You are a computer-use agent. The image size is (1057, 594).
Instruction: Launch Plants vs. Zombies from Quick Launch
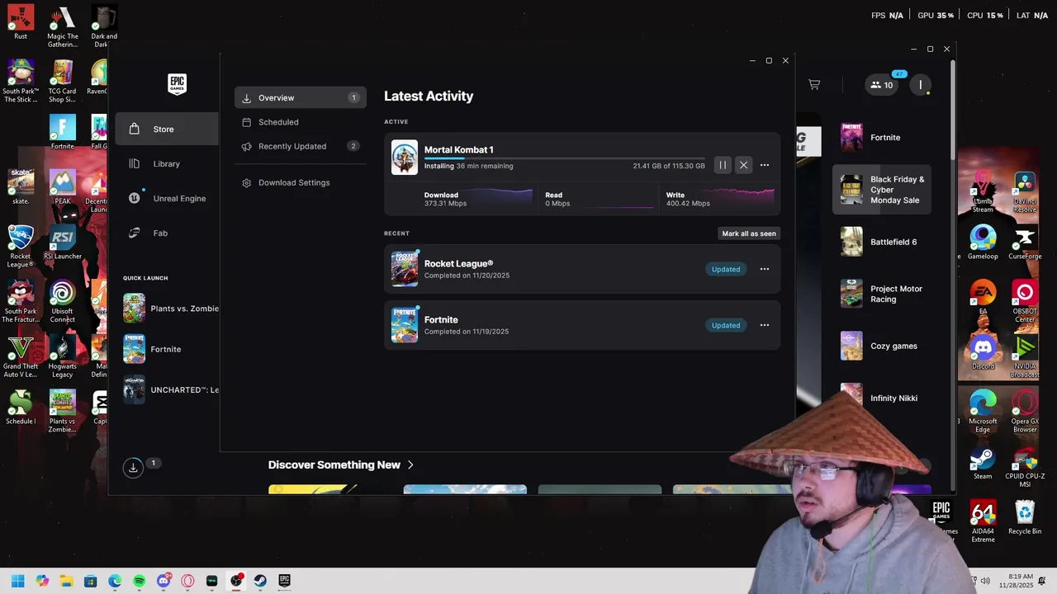pyautogui.click(x=171, y=309)
